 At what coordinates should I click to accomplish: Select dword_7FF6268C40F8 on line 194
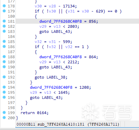coord(51,87)
